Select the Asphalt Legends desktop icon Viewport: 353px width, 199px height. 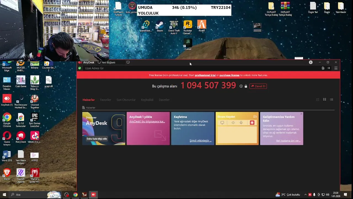(x=21, y=176)
